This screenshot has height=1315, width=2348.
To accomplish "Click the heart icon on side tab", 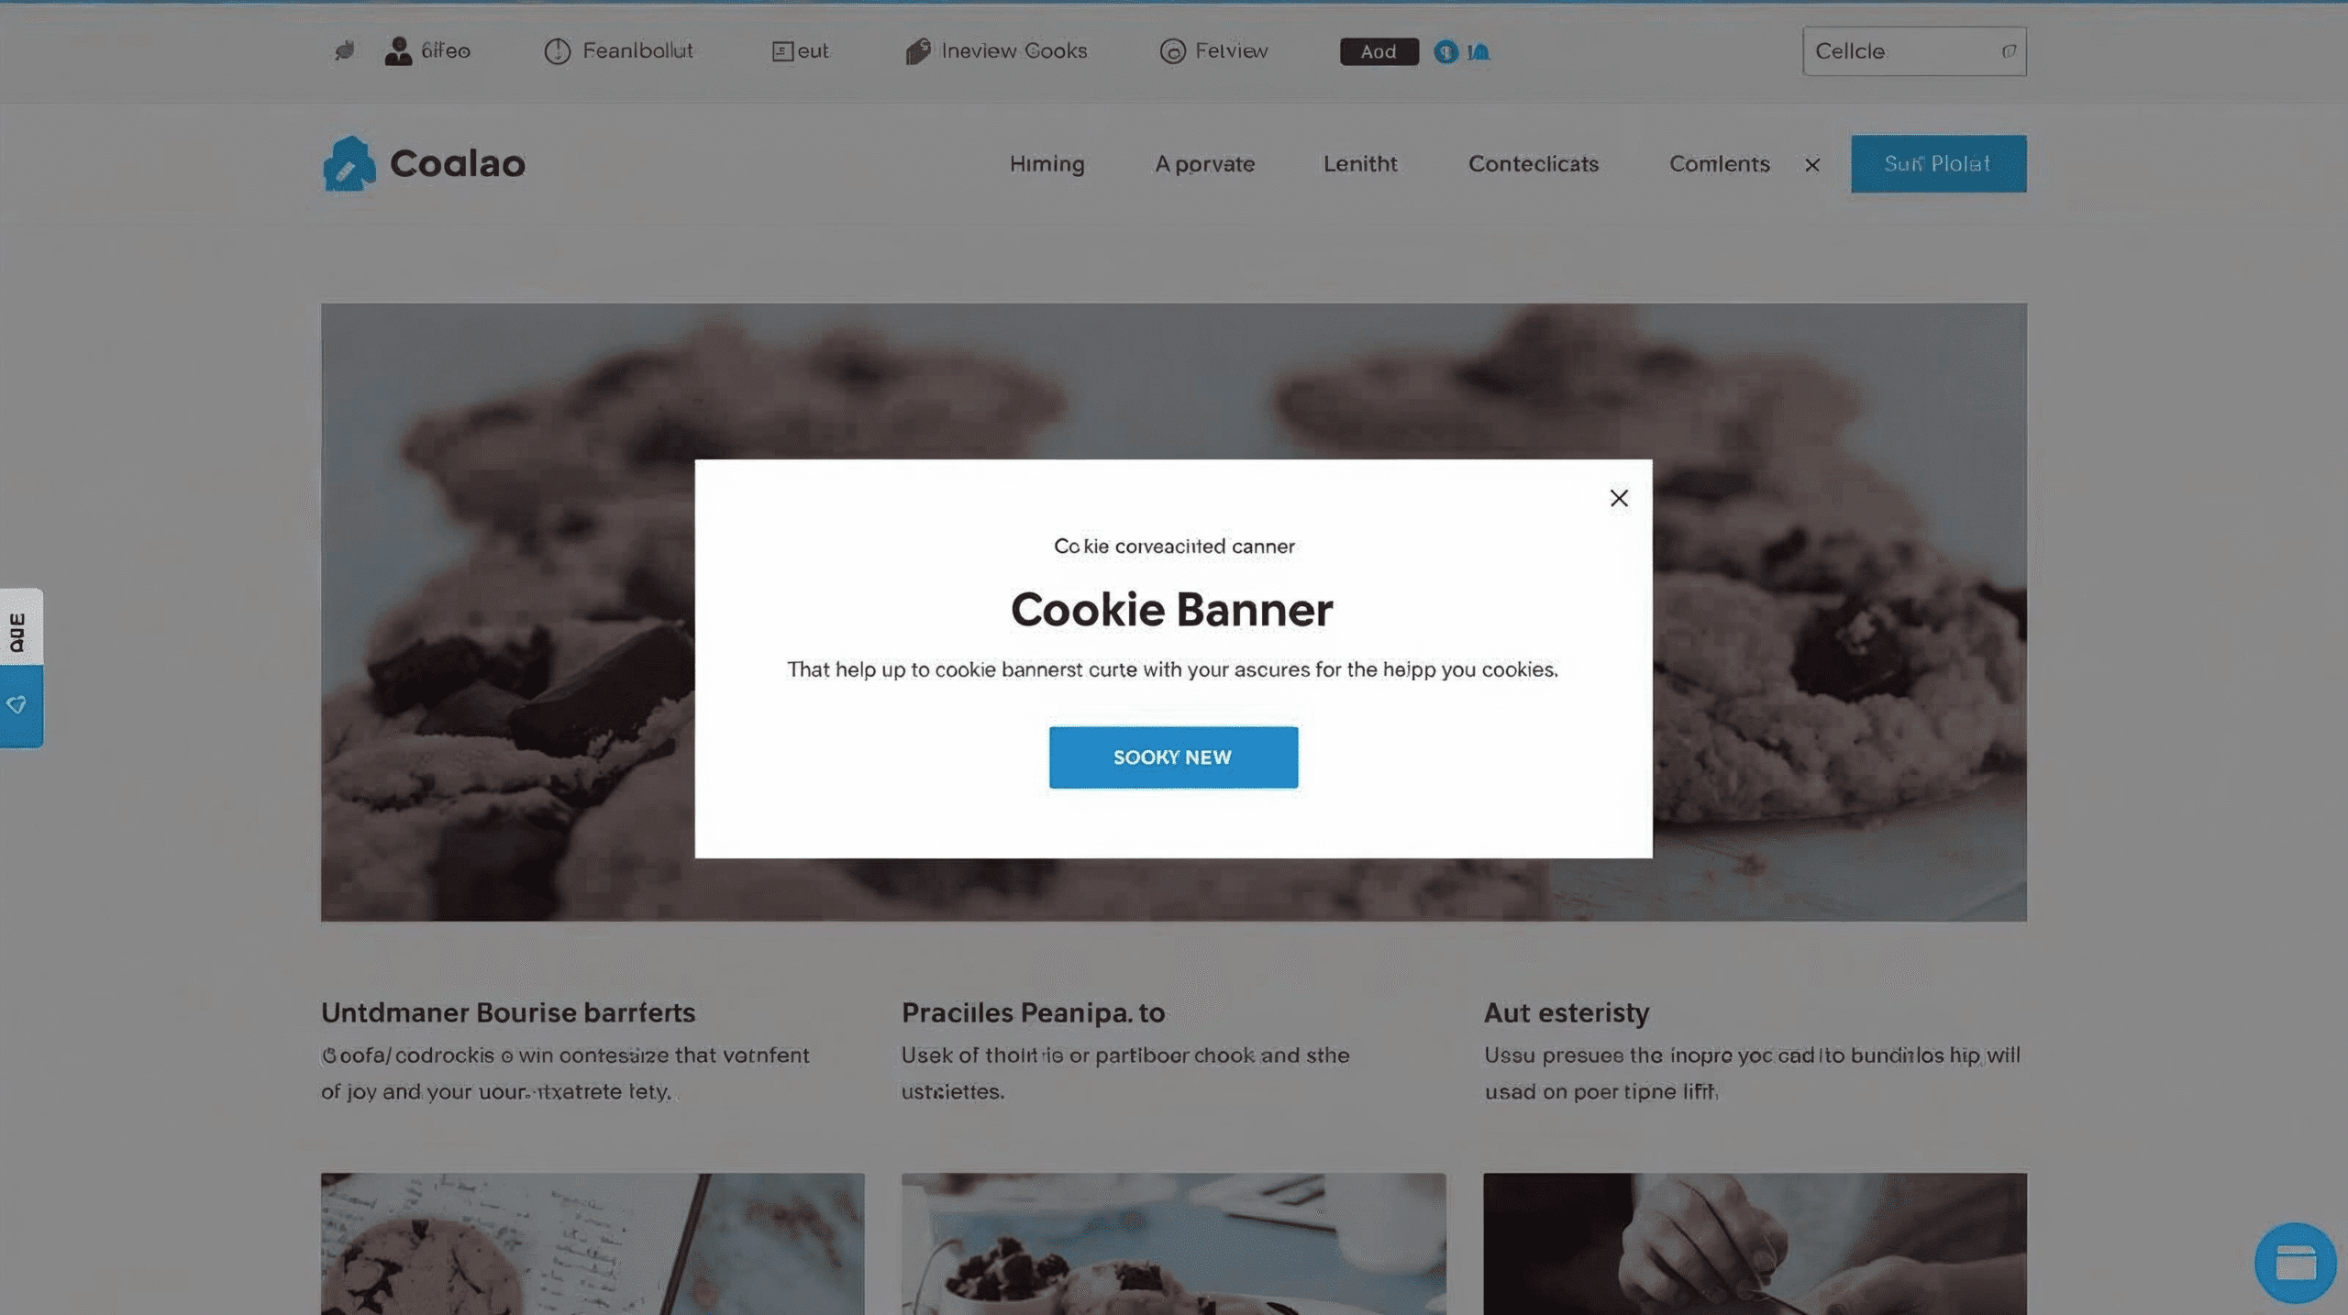I will coord(17,705).
